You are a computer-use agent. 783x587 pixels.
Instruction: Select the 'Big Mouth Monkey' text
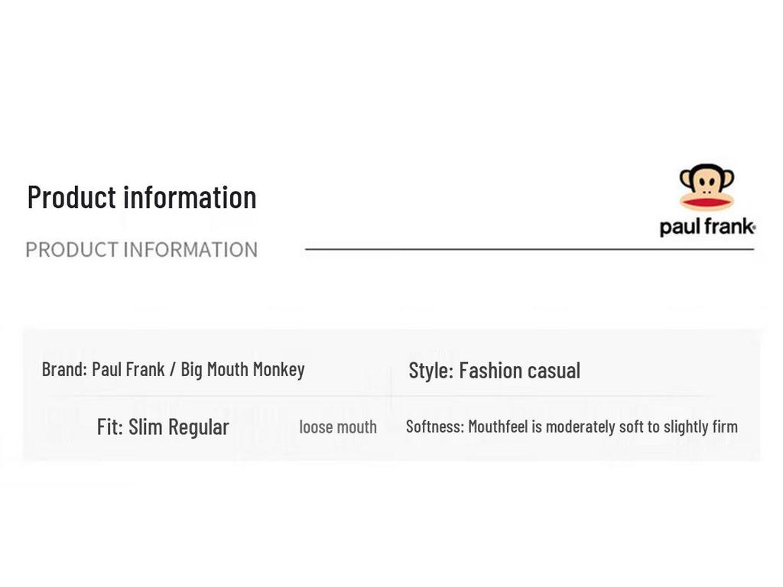tap(242, 369)
